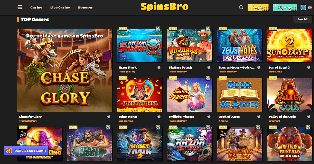Click trophy icon on Razor Shark
The image size is (314, 164).
click(158, 29)
